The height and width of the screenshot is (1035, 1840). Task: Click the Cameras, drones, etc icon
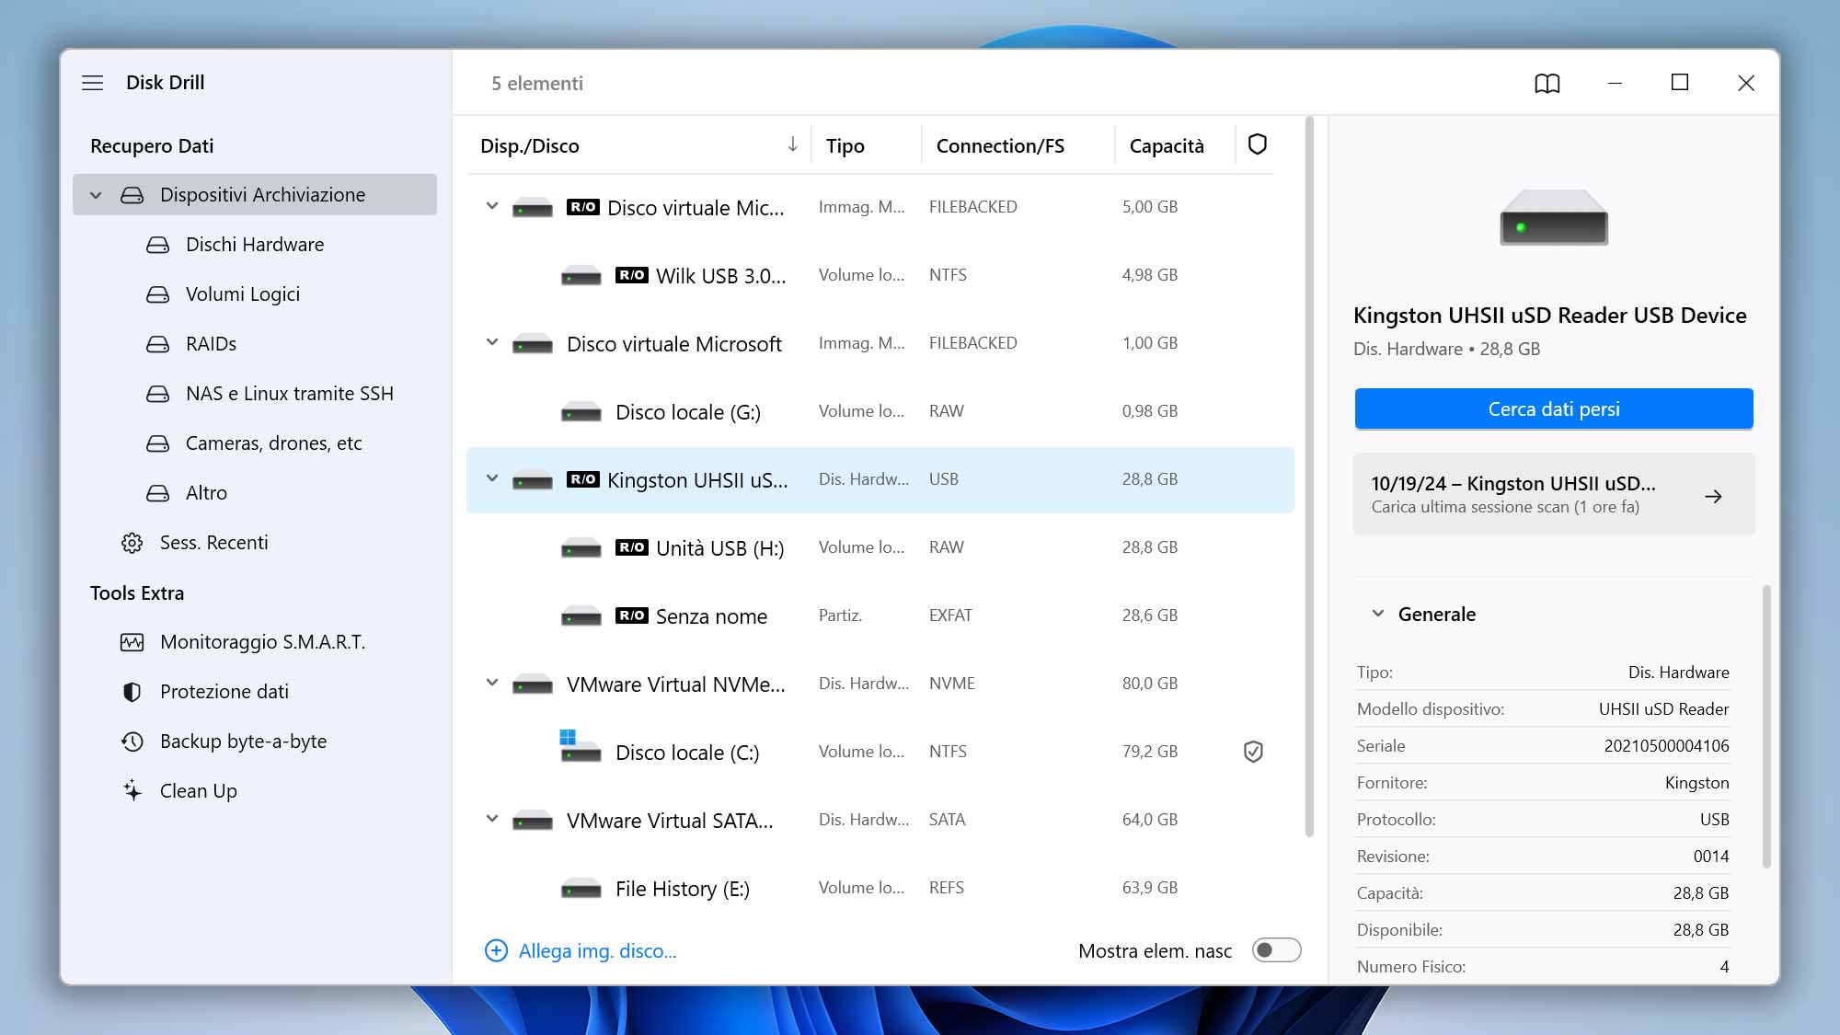pos(155,443)
